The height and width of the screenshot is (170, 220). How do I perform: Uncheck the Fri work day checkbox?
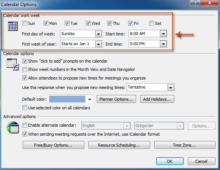[x=130, y=23]
